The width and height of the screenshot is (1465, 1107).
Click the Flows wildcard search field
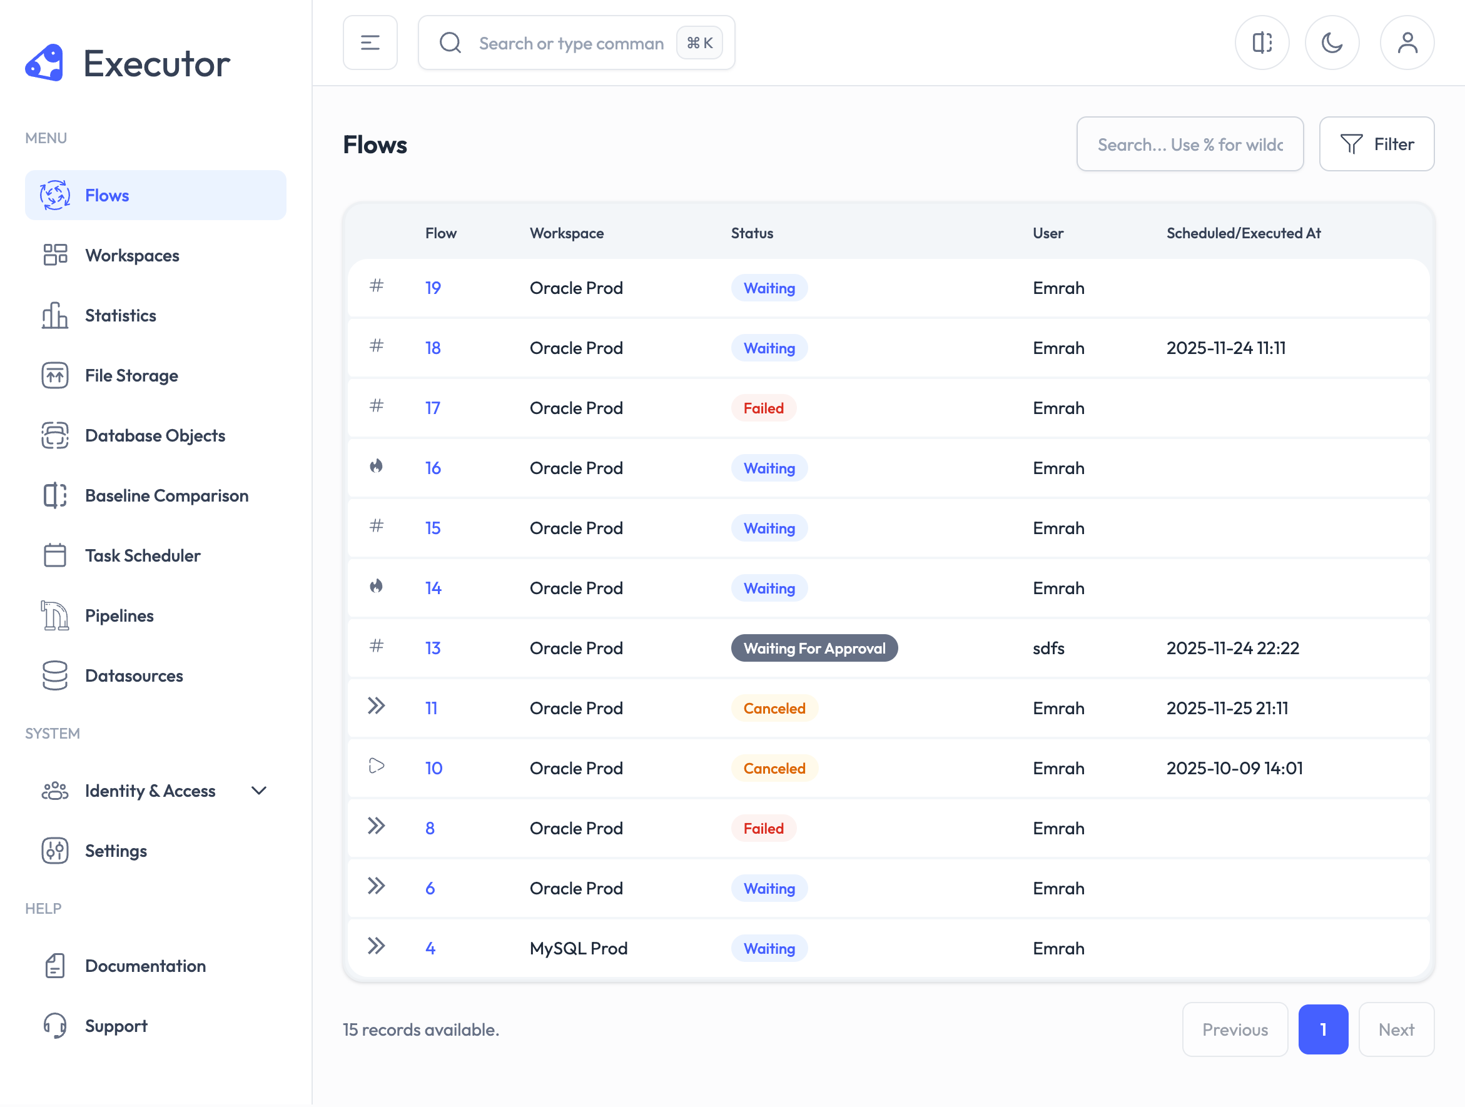[x=1190, y=144]
